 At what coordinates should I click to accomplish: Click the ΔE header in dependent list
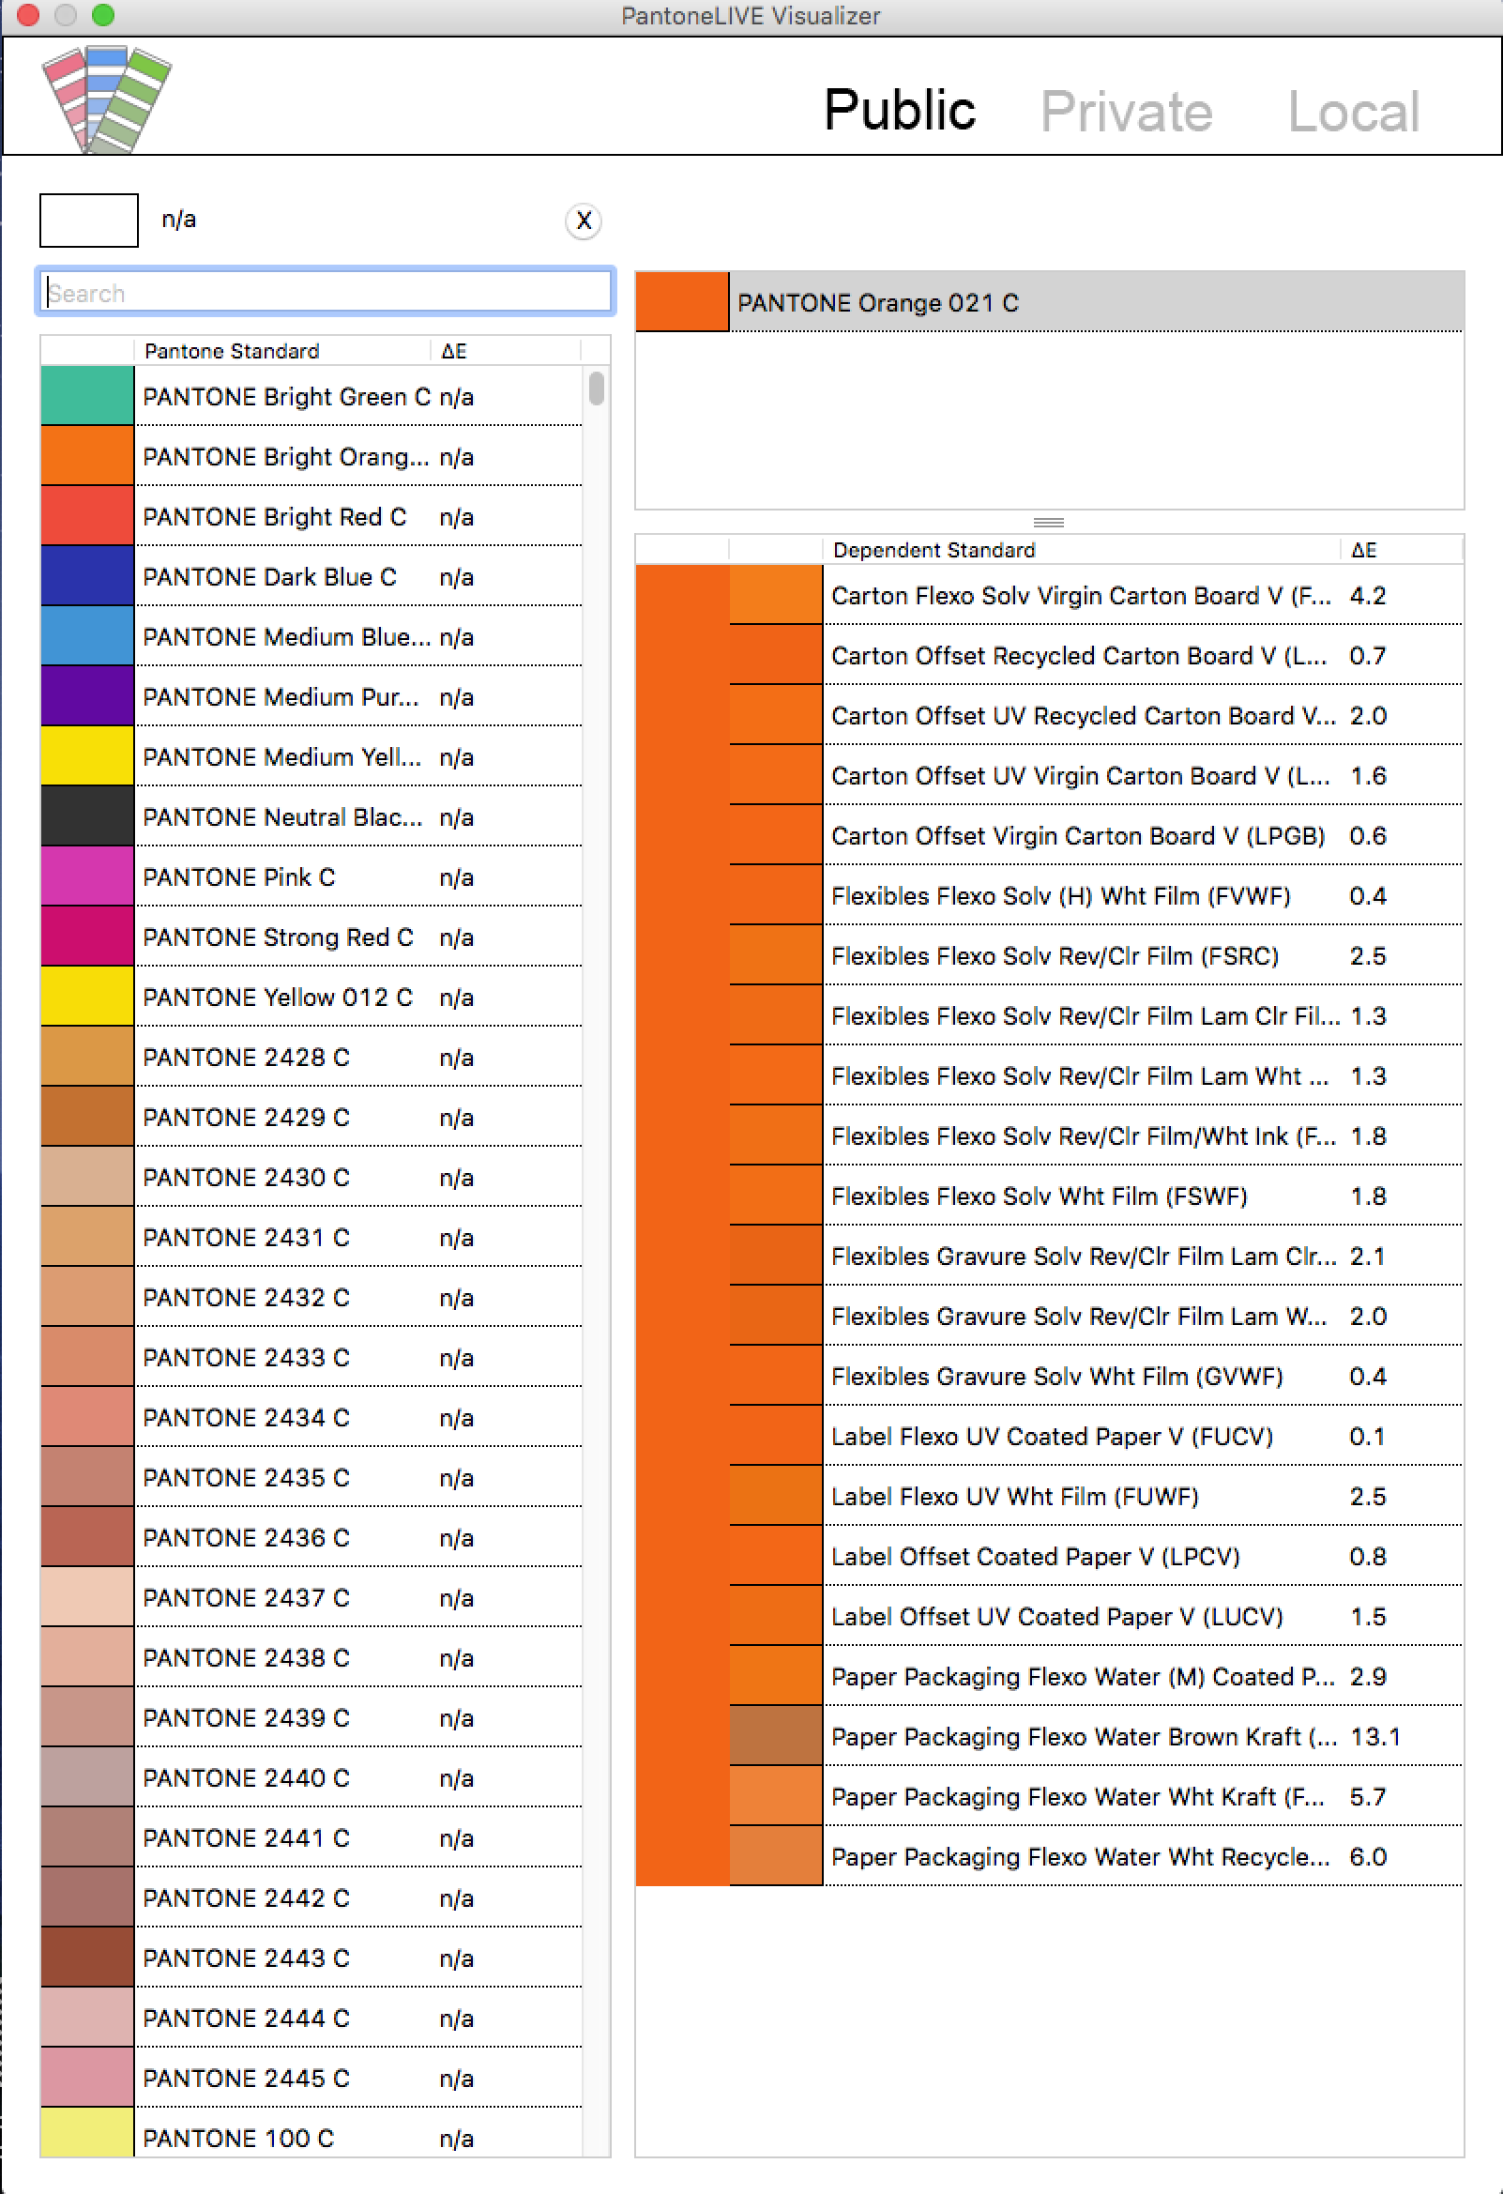[x=1363, y=551]
